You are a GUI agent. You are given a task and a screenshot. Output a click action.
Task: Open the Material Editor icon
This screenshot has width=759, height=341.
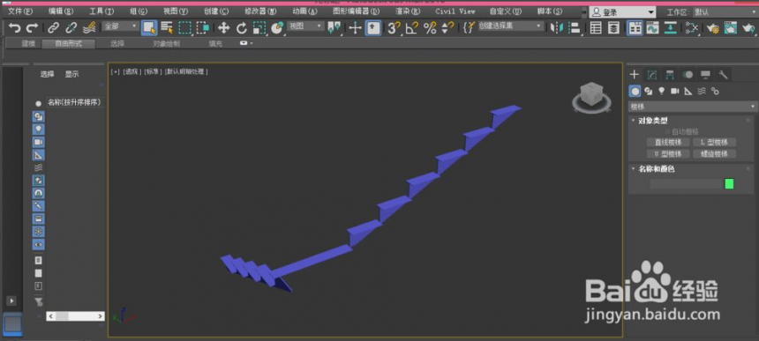coord(692,28)
